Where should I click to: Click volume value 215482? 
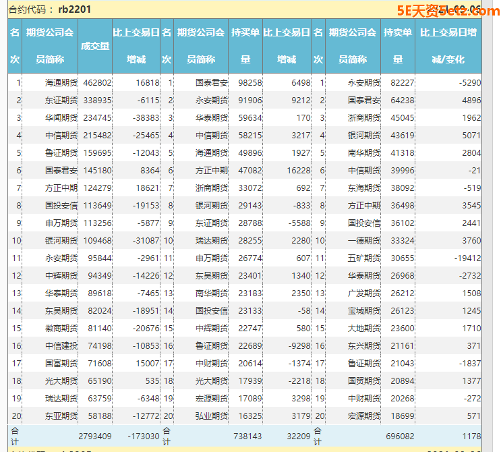[97, 136]
